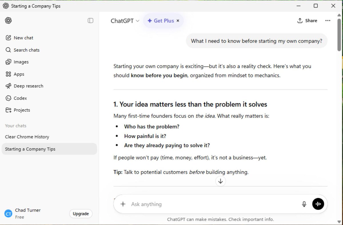Click the user message bubble about starting company

(x=257, y=41)
